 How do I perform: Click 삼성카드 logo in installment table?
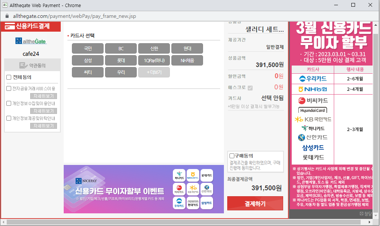pyautogui.click(x=313, y=147)
